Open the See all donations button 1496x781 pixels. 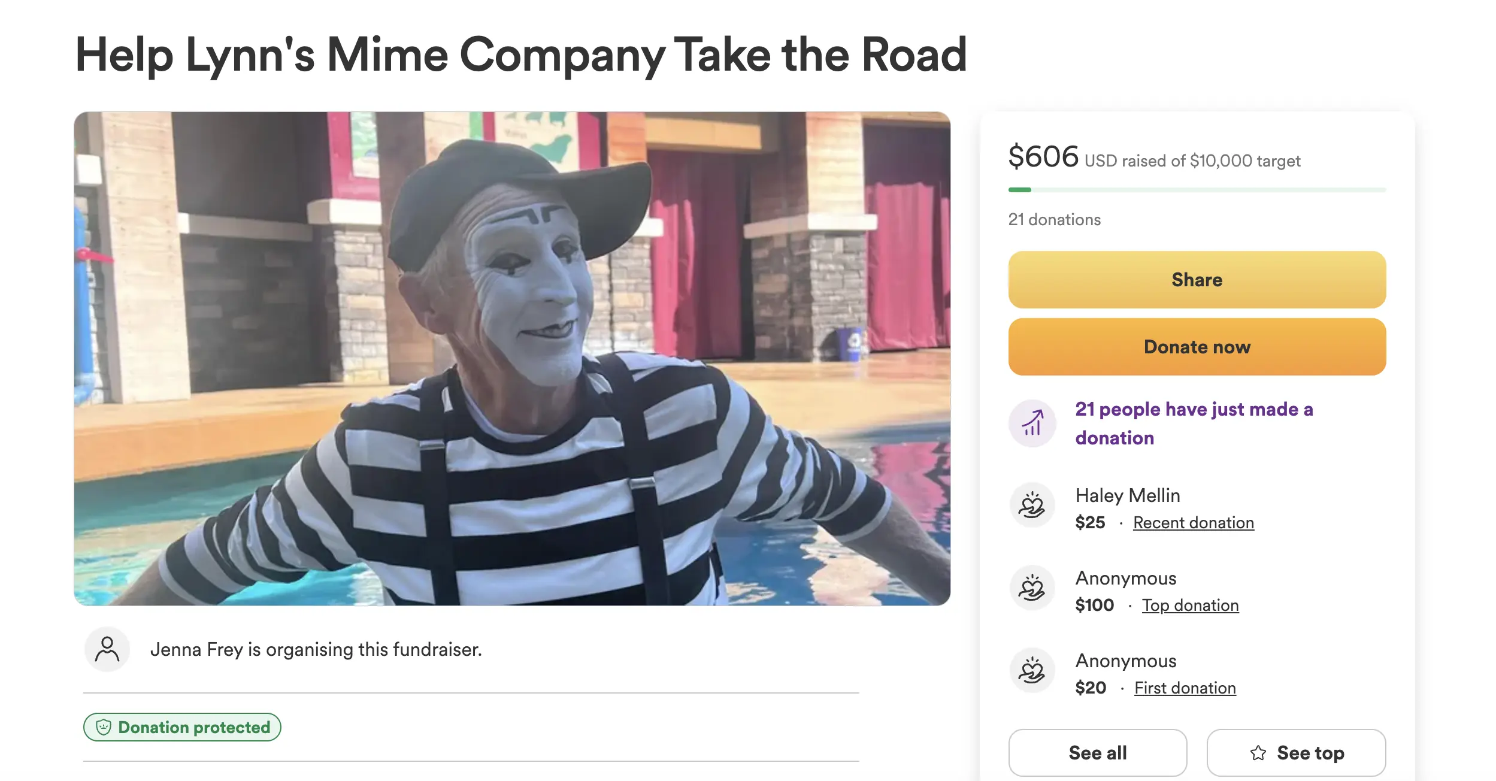pyautogui.click(x=1097, y=753)
